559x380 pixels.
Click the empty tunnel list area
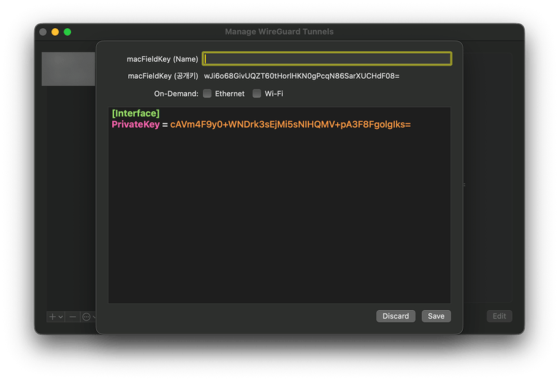point(68,192)
